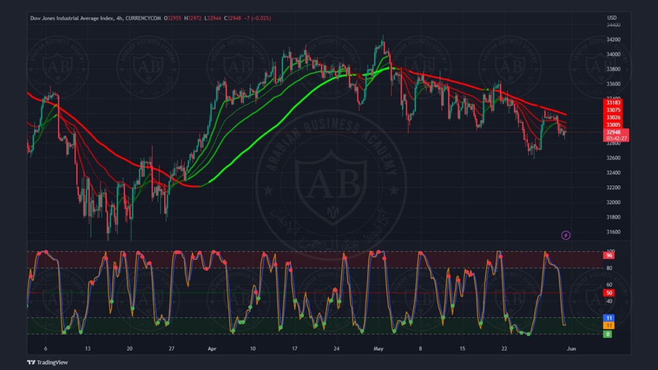Click the red 33026 price tag

point(613,117)
